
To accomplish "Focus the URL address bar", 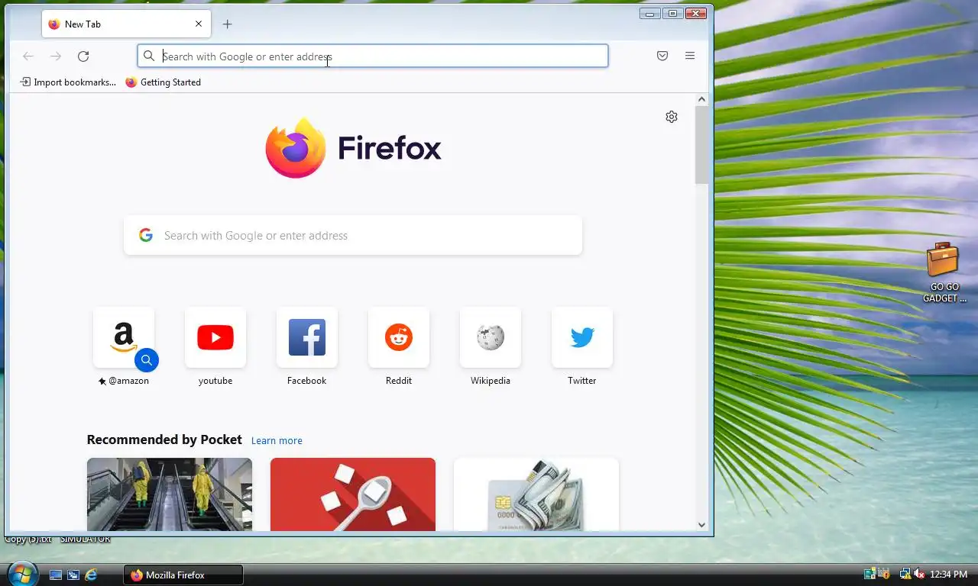I will pos(373,56).
